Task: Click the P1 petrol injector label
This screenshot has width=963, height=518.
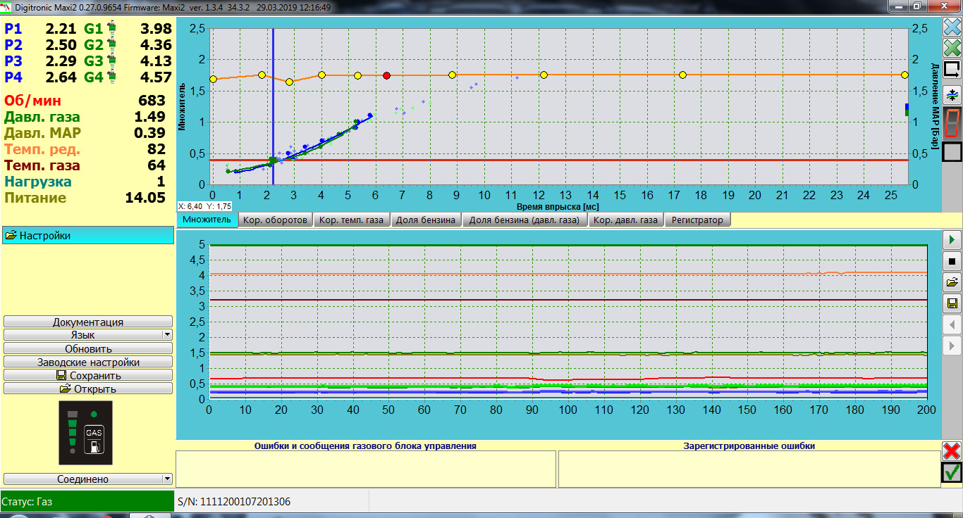Action: click(13, 29)
